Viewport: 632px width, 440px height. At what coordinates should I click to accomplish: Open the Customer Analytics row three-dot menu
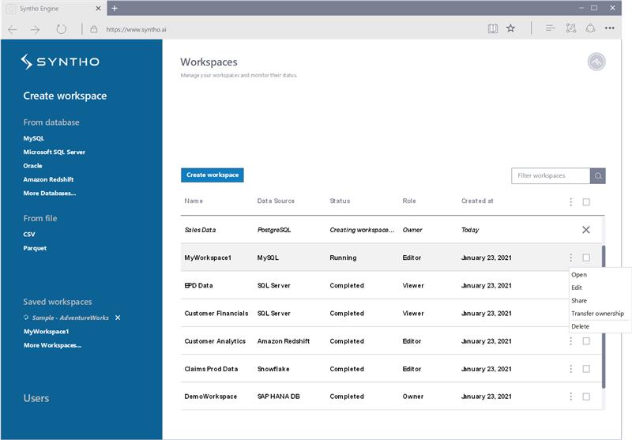(570, 341)
